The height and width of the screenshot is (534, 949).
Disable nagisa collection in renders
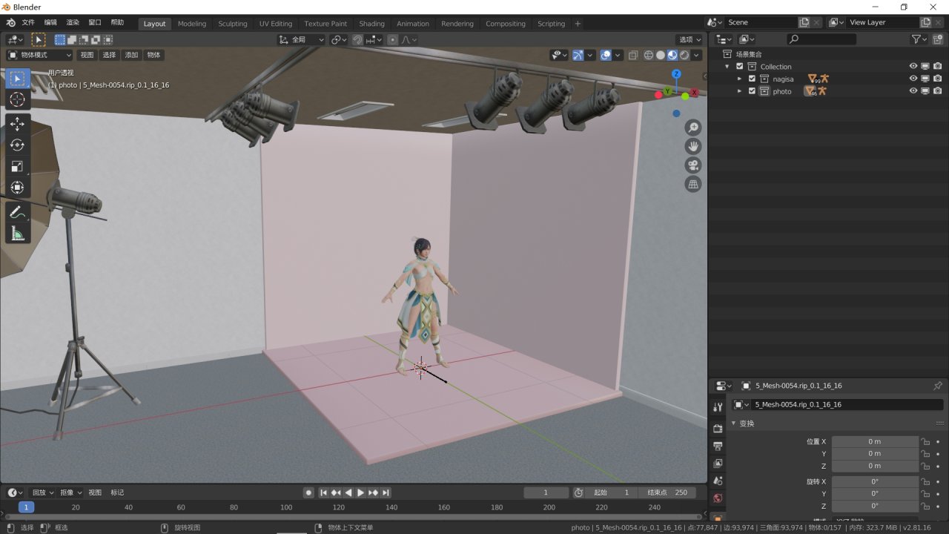pyautogui.click(x=938, y=79)
